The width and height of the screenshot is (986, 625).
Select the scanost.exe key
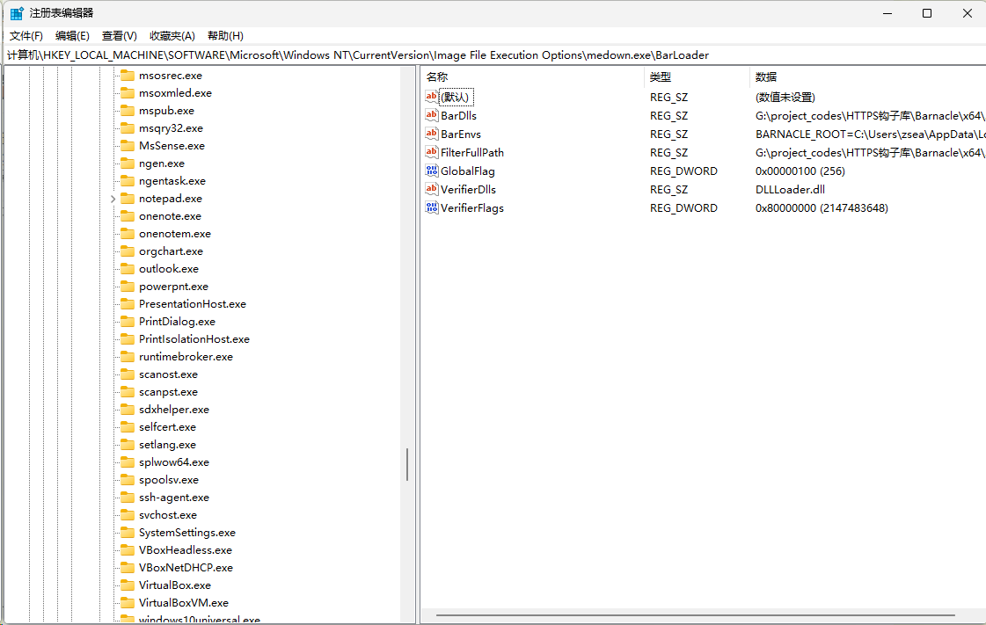pyautogui.click(x=168, y=374)
